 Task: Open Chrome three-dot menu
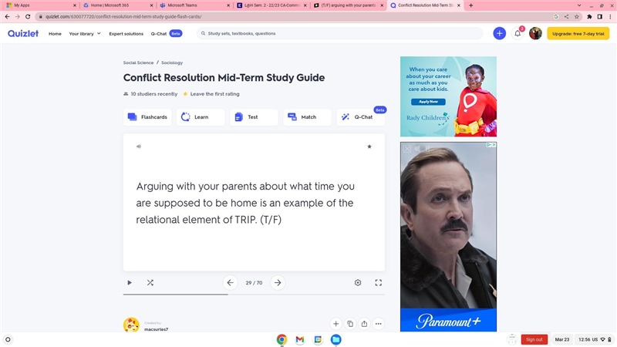tap(610, 16)
